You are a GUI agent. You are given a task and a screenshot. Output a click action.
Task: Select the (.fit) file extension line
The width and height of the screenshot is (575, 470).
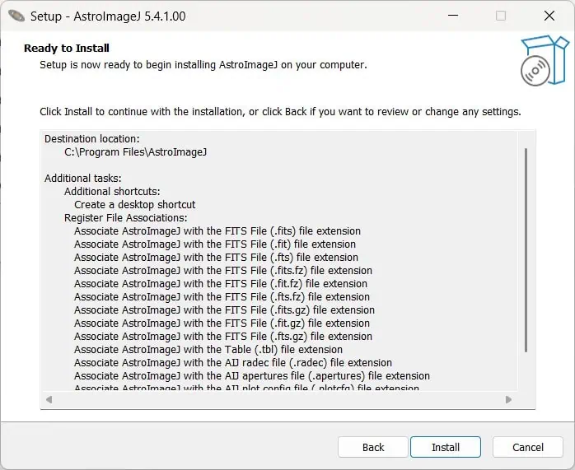(x=215, y=244)
